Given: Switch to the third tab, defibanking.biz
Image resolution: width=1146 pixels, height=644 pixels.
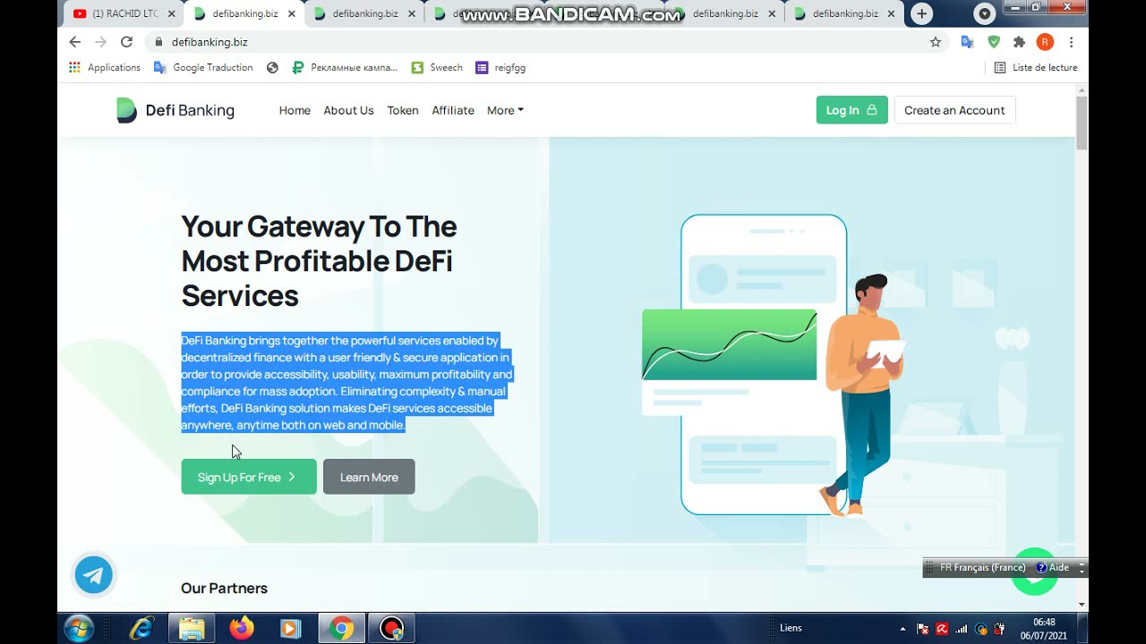Looking at the screenshot, I should coord(364,13).
